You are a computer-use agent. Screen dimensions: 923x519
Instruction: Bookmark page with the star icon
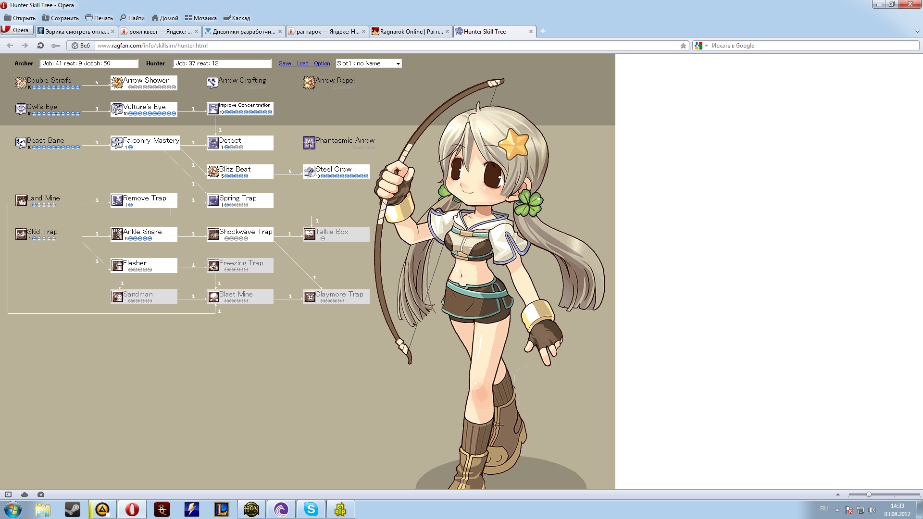[x=683, y=46]
